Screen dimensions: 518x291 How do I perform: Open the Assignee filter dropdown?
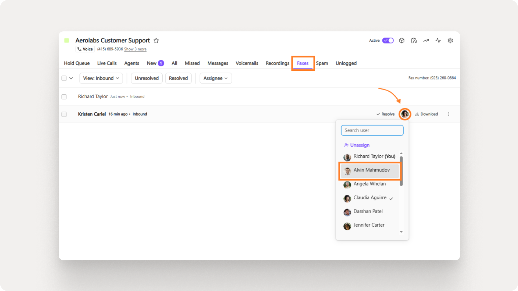pos(215,78)
